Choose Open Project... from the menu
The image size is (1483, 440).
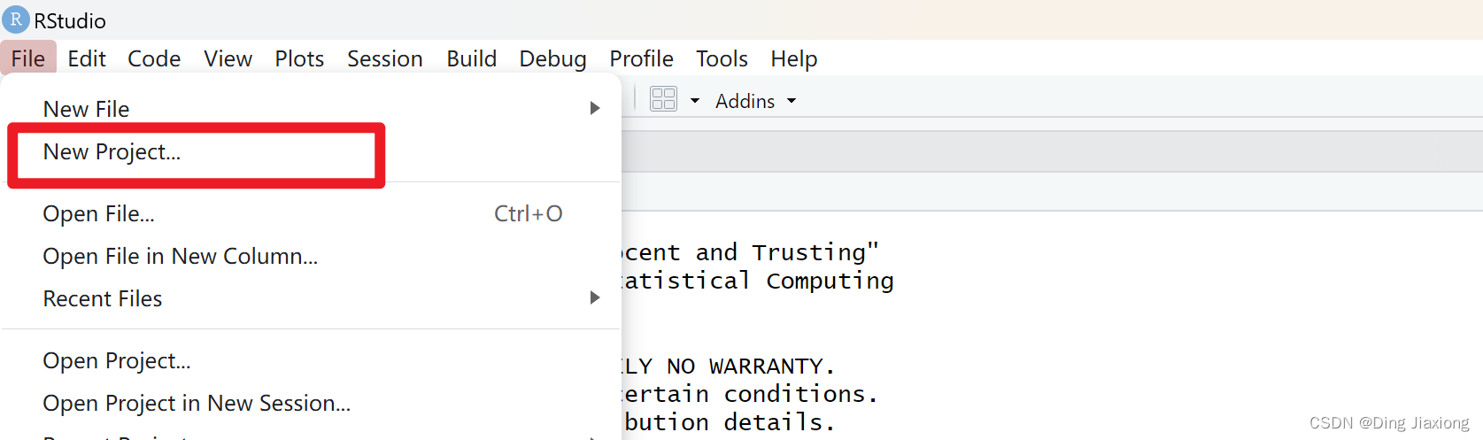[x=116, y=361]
